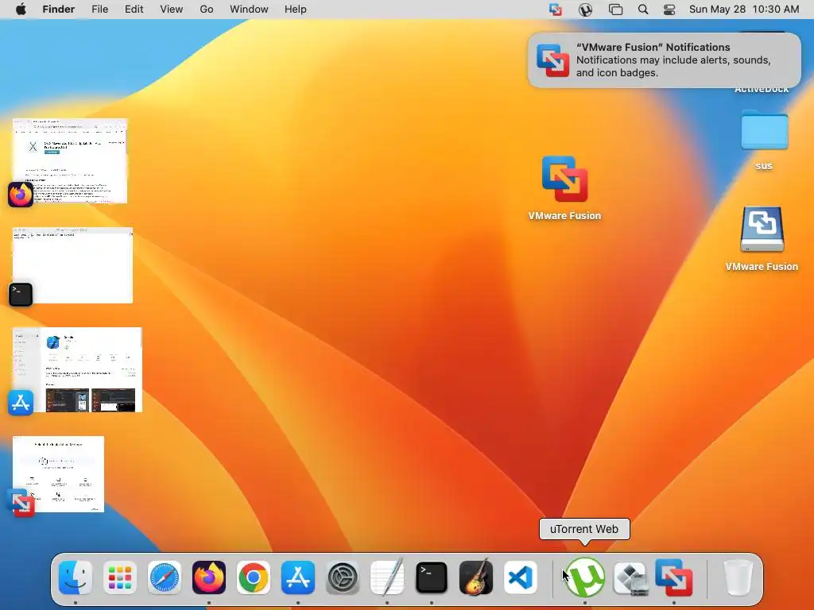Screen dimensions: 814x610
Task: Click the uTorrent Web Dock icon
Action: [585, 577]
